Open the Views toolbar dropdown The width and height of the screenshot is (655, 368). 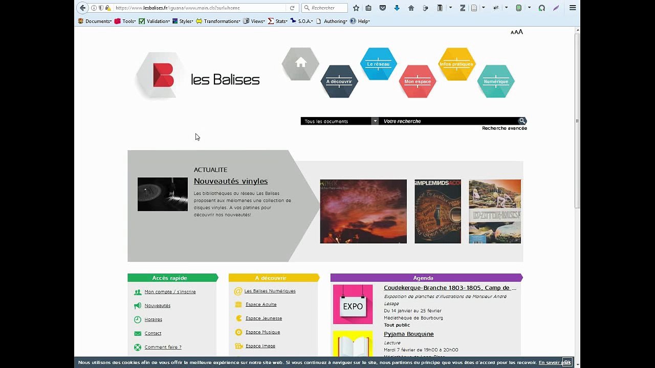click(x=254, y=21)
